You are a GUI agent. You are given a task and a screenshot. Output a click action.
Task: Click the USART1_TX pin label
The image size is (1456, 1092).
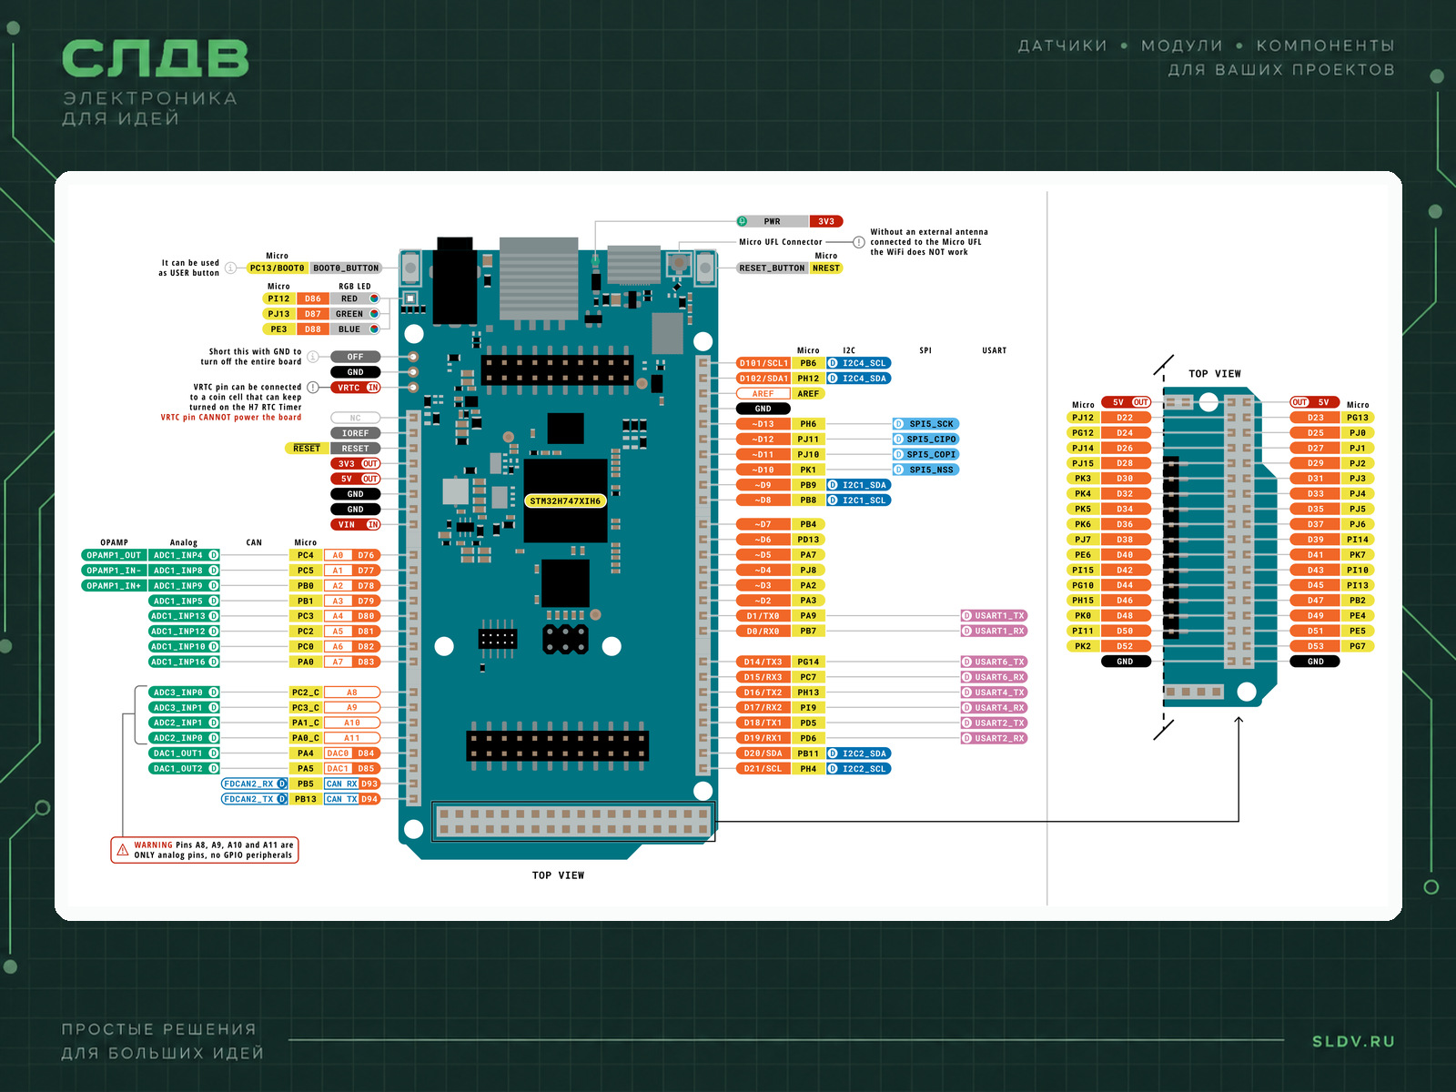pyautogui.click(x=994, y=616)
